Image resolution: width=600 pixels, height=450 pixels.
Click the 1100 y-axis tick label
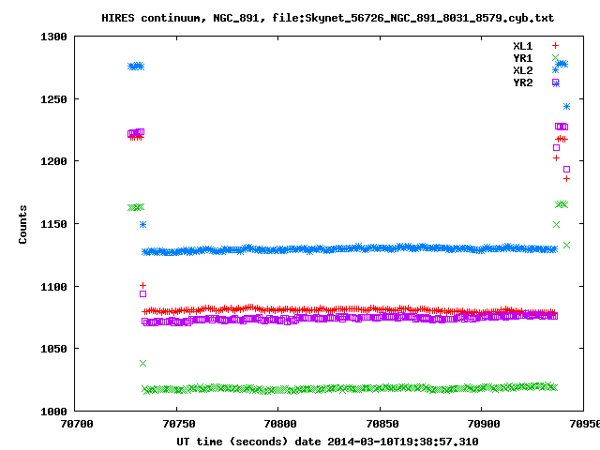(53, 287)
